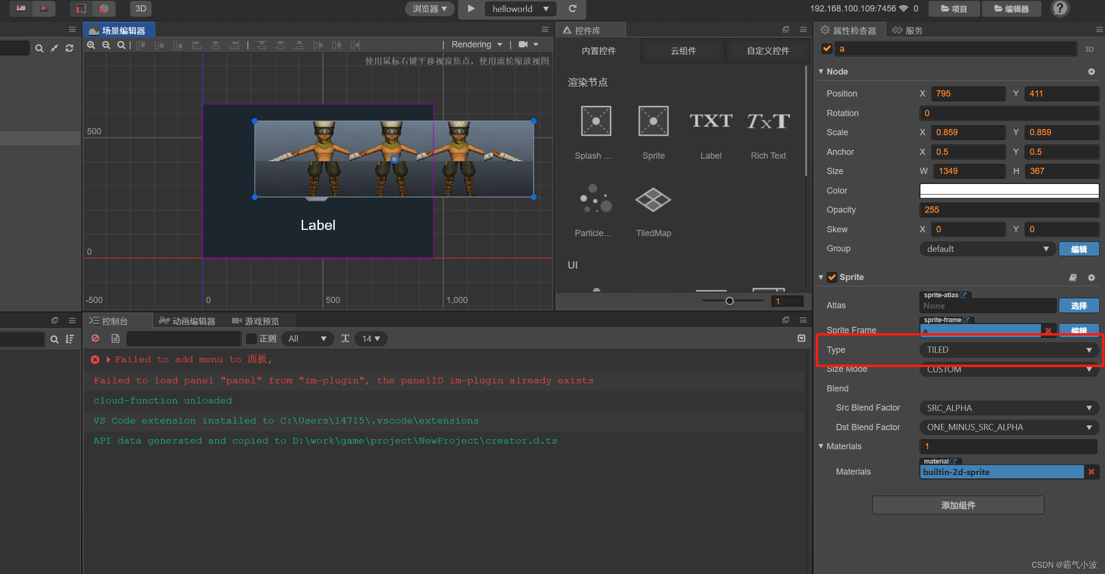
Task: Zoom in the scene view
Action: (x=91, y=45)
